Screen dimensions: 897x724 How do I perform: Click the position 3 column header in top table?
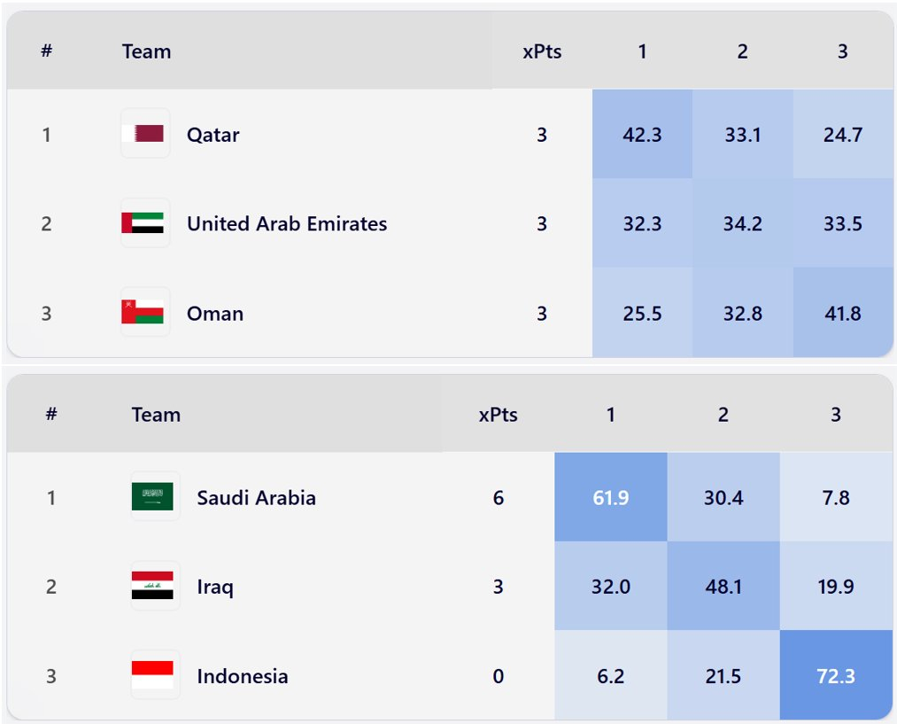click(842, 51)
